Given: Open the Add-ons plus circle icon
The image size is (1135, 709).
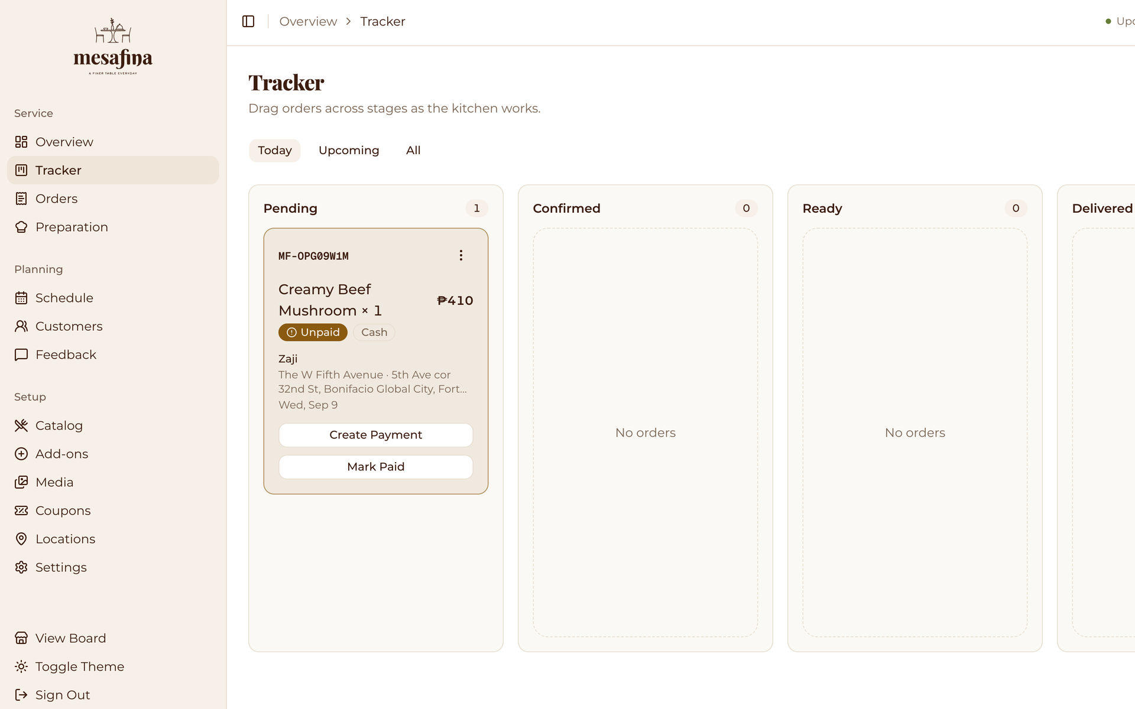Looking at the screenshot, I should tap(21, 454).
